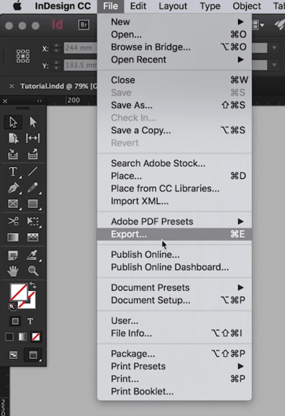The width and height of the screenshot is (285, 416).
Task: Switch to Normal view mode
Action: coord(13,355)
